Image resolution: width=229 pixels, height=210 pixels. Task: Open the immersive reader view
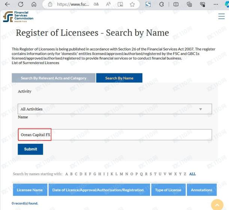click(121, 4)
